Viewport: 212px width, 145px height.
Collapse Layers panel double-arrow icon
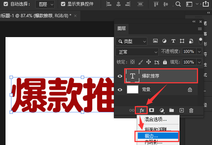[194, 22]
